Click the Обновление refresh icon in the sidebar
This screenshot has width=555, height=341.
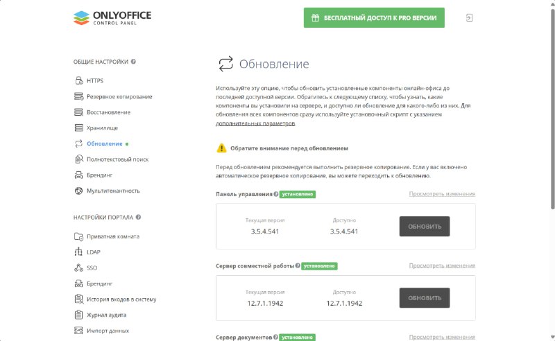pyautogui.click(x=78, y=143)
